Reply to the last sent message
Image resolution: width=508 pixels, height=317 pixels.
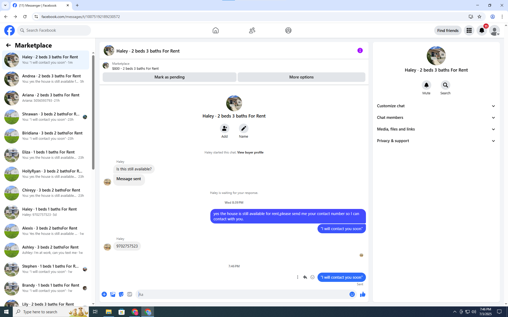pyautogui.click(x=305, y=277)
